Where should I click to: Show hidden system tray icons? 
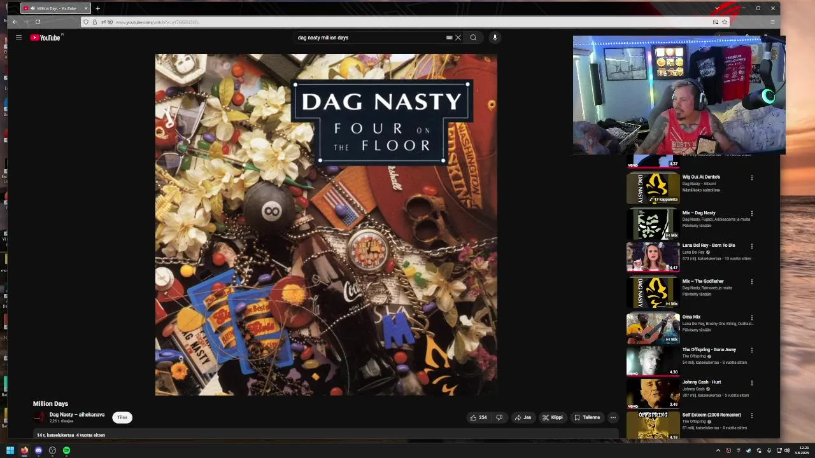point(718,450)
